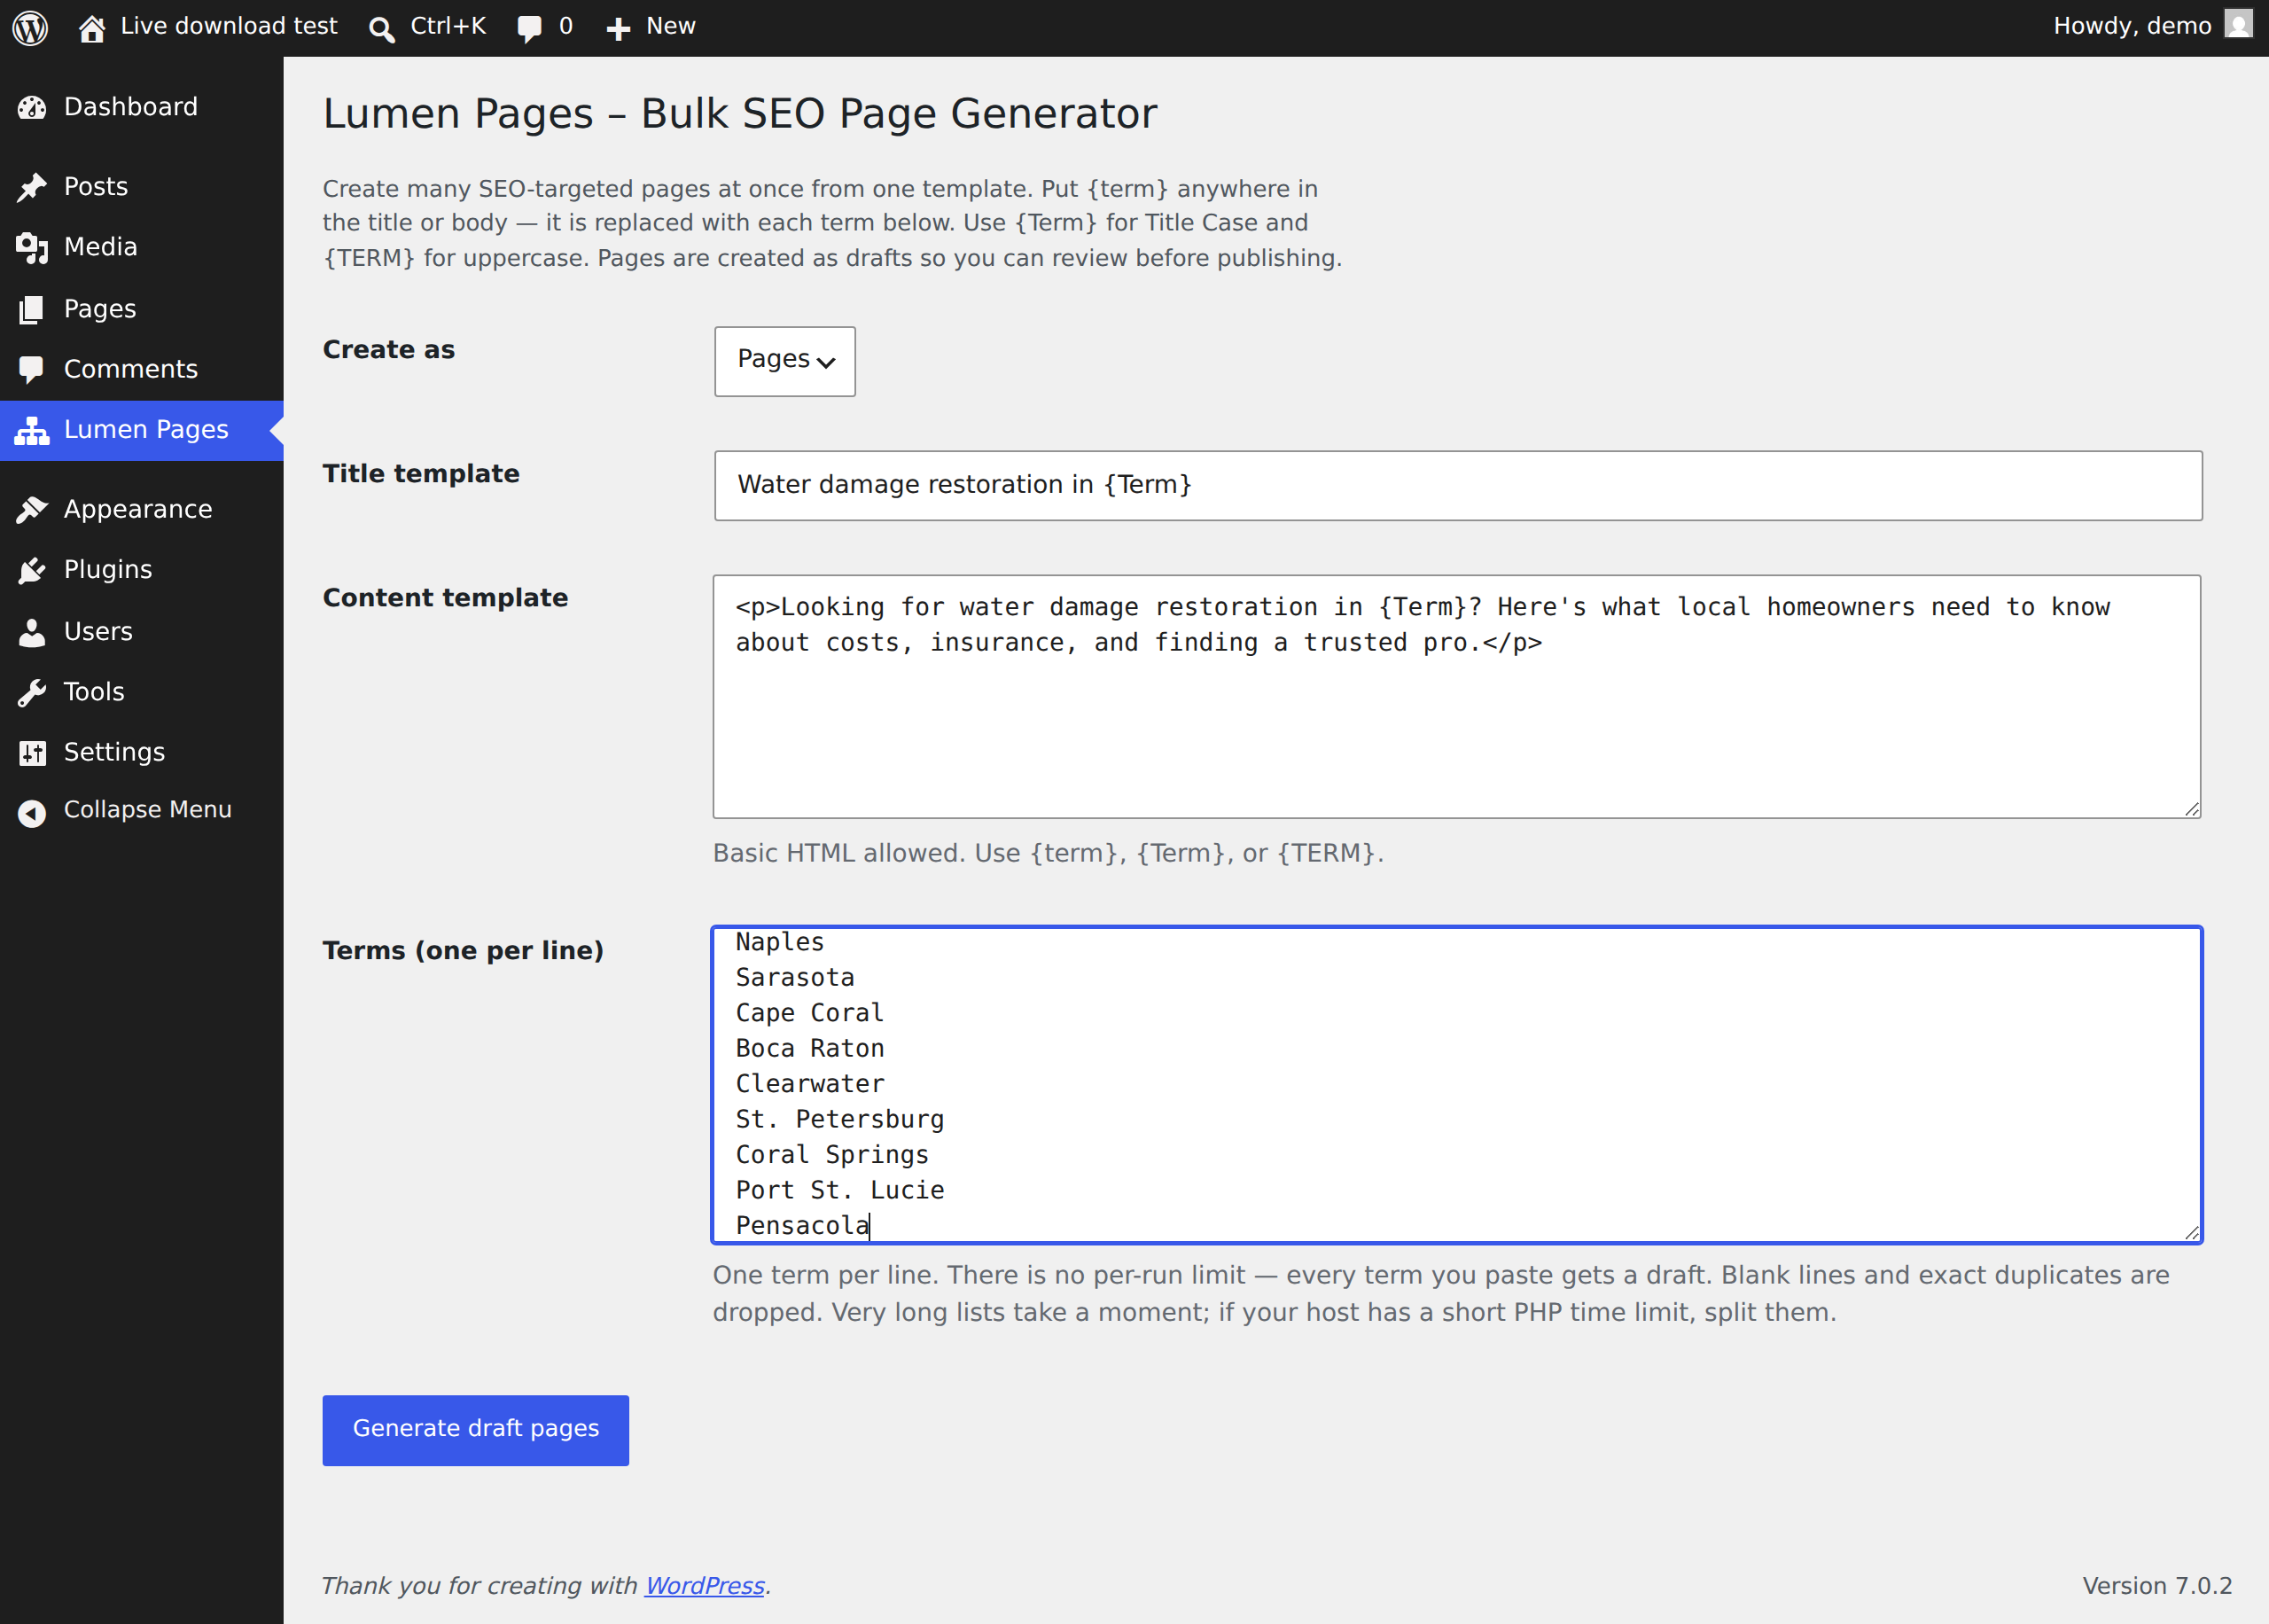The width and height of the screenshot is (2269, 1624).
Task: Click the Pages icon in sidebar
Action: 32,309
